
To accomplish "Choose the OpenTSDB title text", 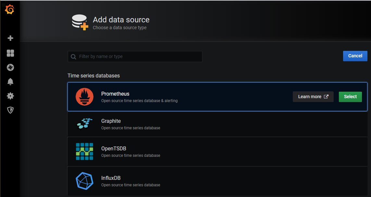I will click(x=114, y=149).
